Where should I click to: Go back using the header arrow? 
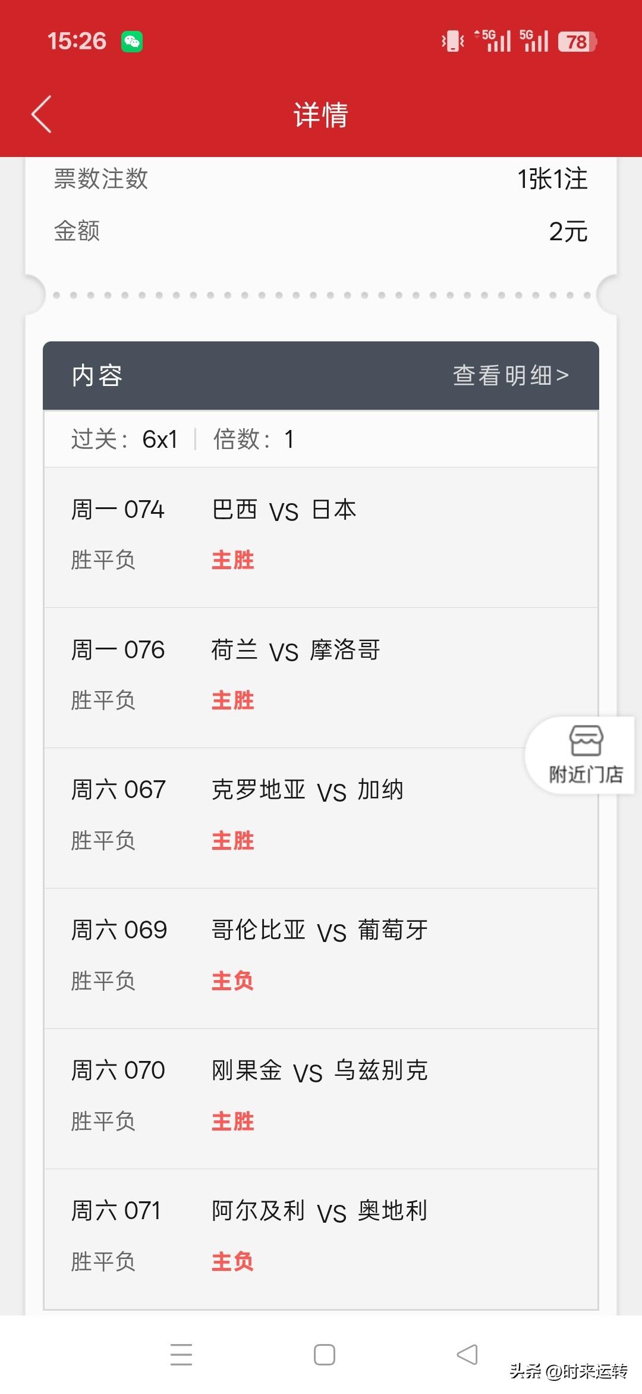click(x=42, y=114)
